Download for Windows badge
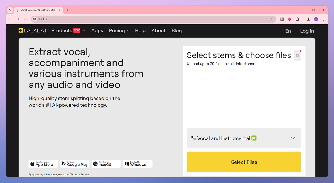The height and width of the screenshot is (183, 334). 137,164
